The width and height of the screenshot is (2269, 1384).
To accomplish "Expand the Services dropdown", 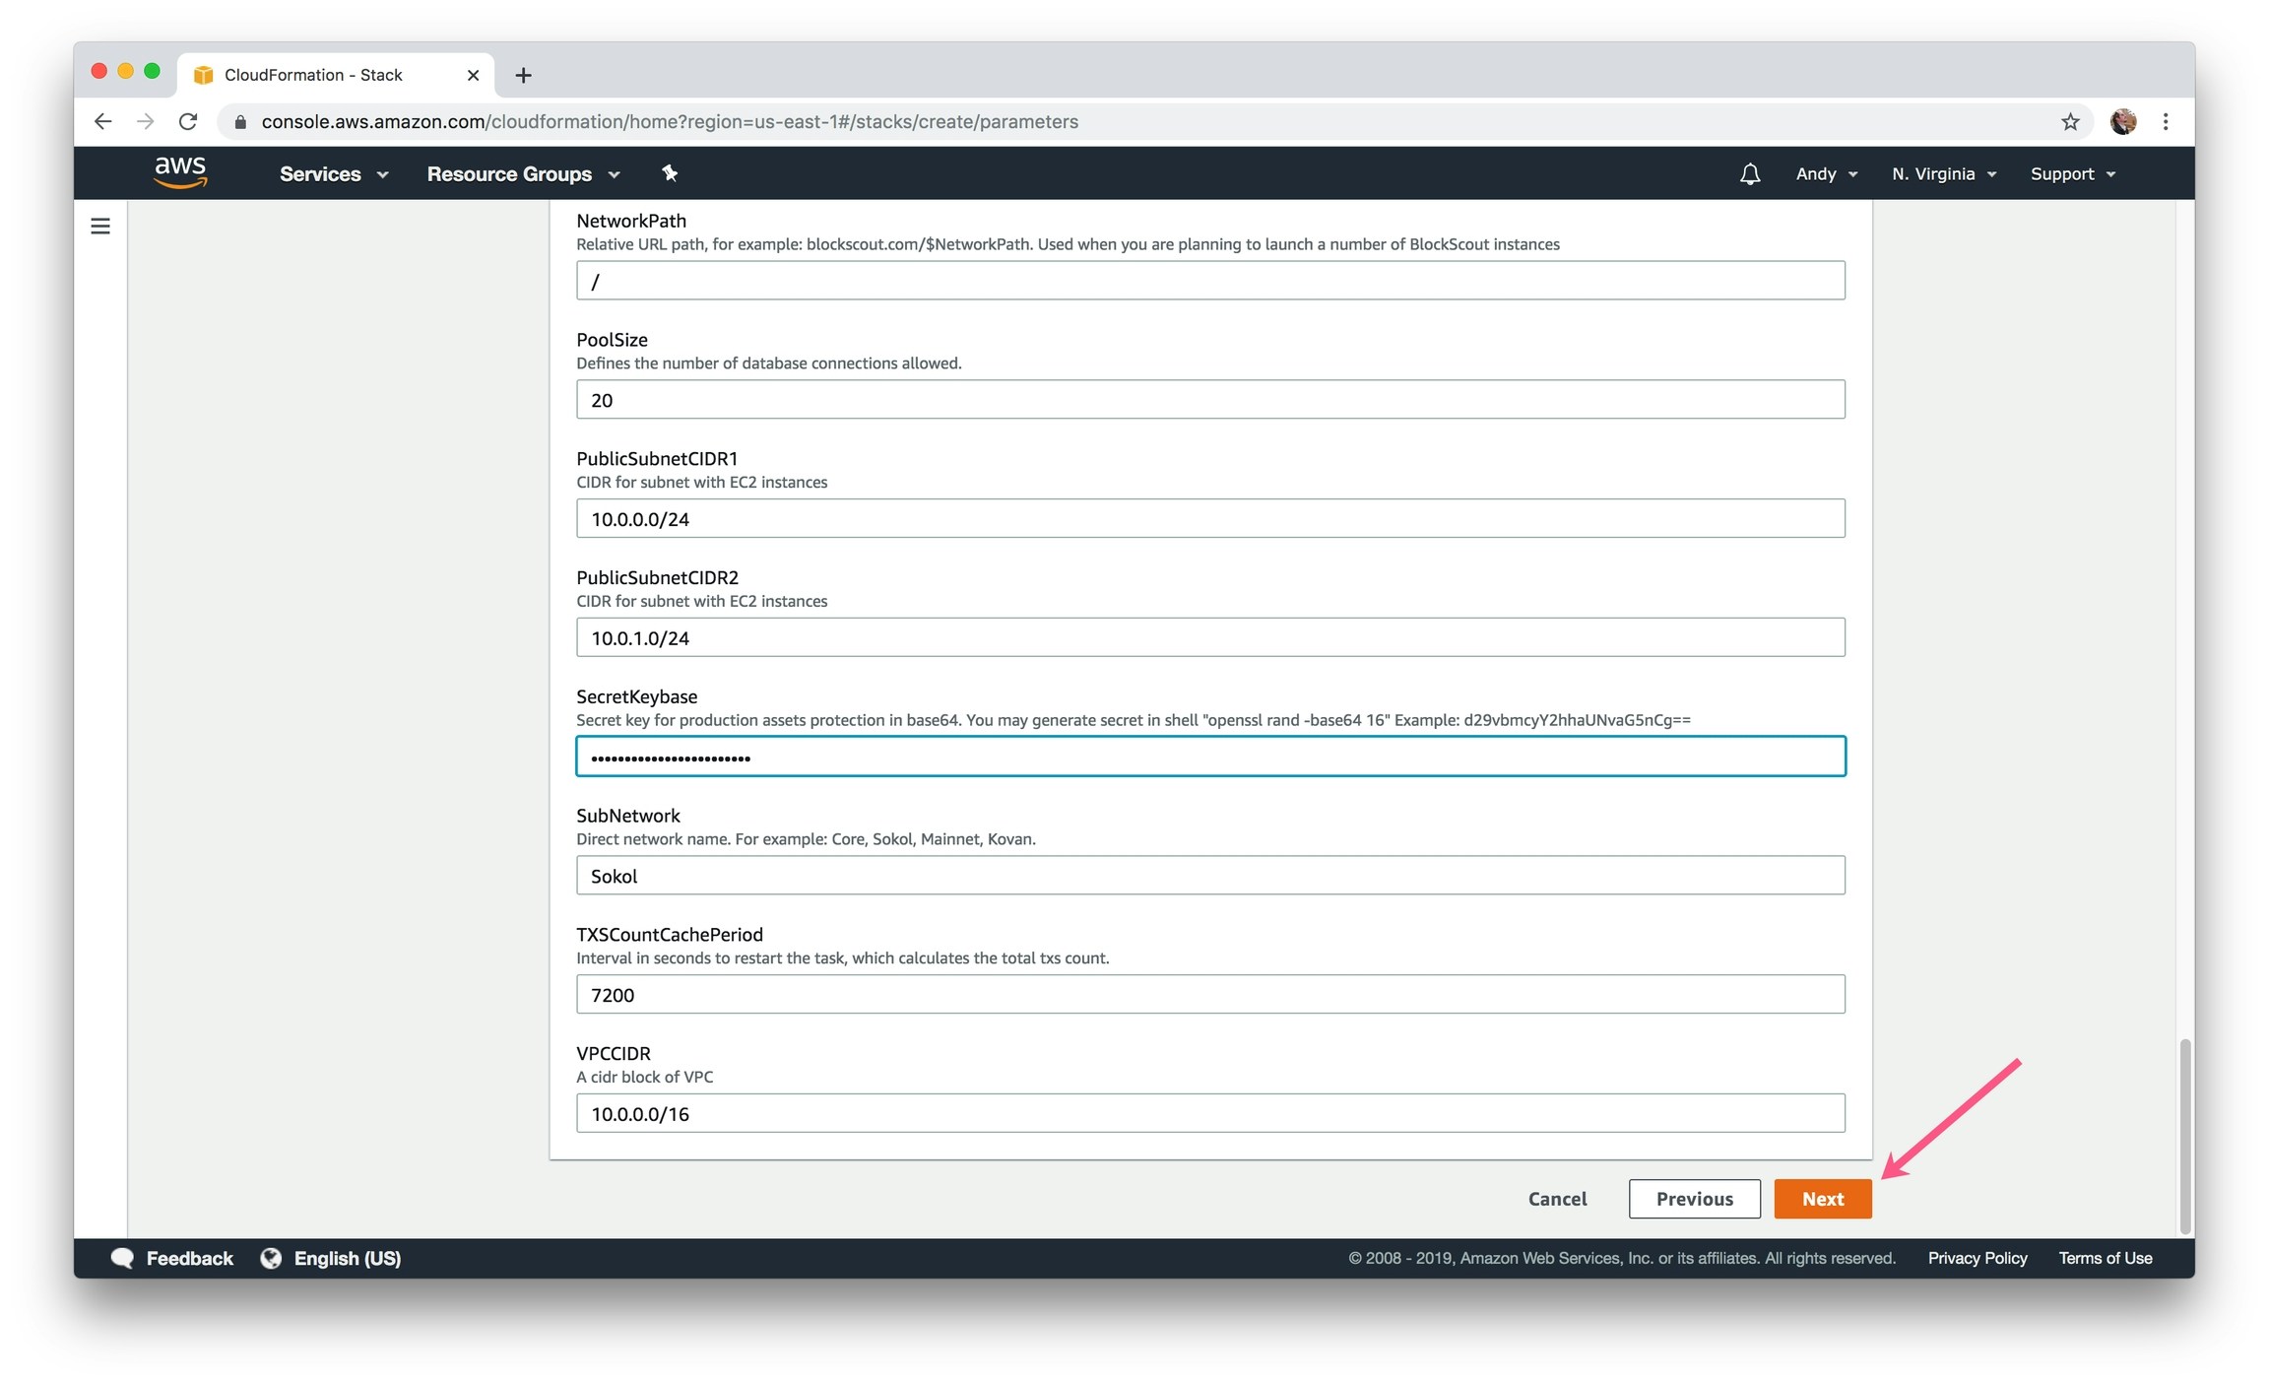I will (334, 174).
